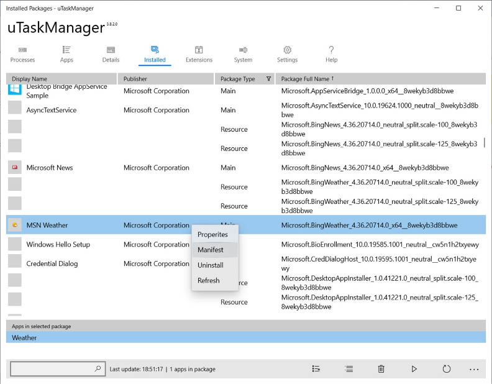The height and width of the screenshot is (384, 492).
Task: Click Microsoft.DesktopAppInstaller scale-100 package name
Action: click(380, 283)
